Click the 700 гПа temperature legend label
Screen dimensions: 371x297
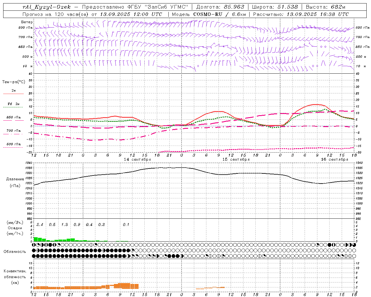14,131
